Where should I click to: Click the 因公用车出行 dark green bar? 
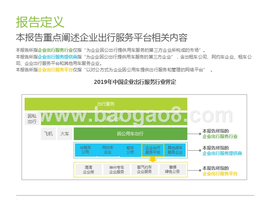click(x=130, y=134)
